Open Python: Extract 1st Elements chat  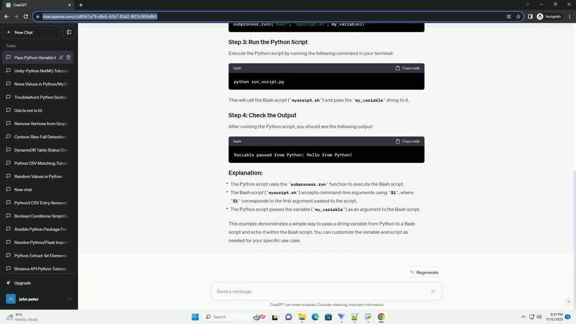click(x=38, y=256)
